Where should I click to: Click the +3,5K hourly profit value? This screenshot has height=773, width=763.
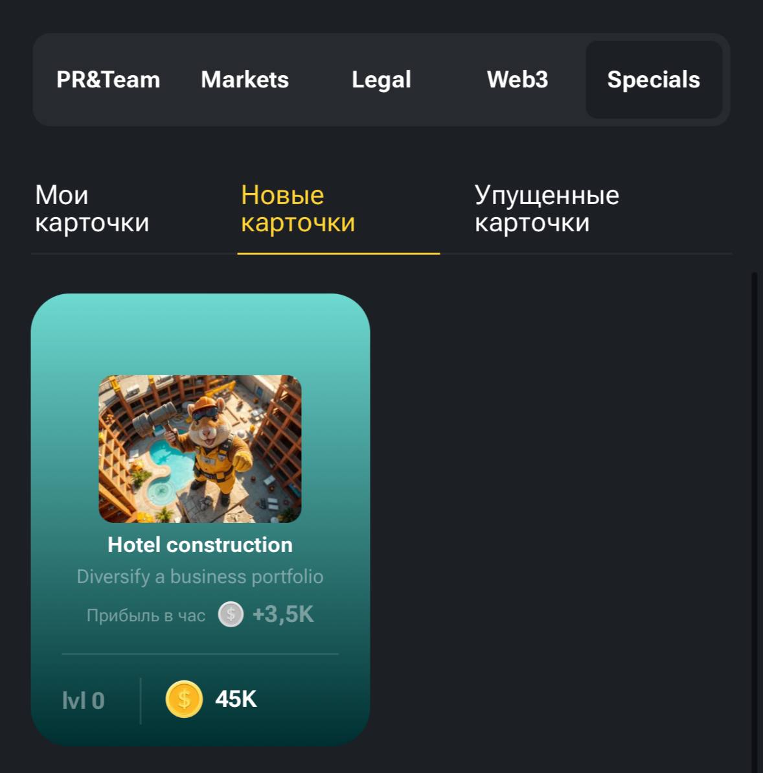tap(283, 615)
